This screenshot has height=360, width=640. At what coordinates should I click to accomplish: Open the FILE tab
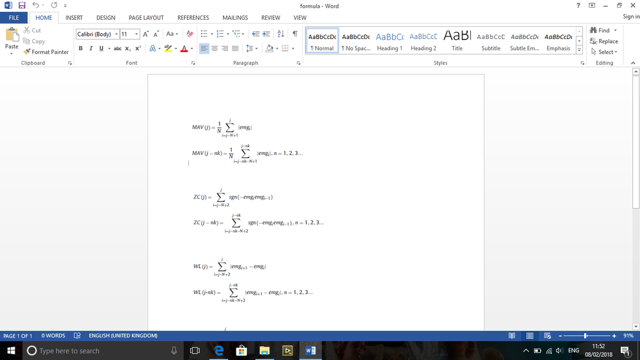14,17
